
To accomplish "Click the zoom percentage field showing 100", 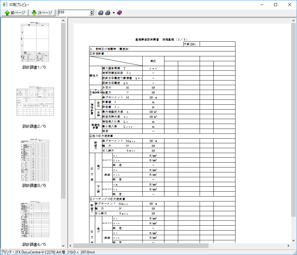I will tap(74, 13).
